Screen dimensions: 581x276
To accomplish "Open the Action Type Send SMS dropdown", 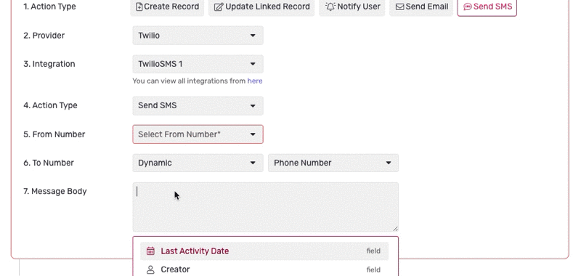I will 198,105.
